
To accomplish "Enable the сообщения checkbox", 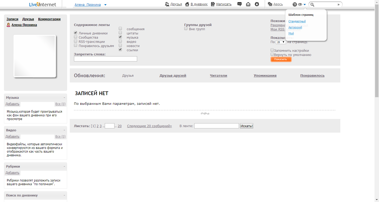I will (120, 28).
